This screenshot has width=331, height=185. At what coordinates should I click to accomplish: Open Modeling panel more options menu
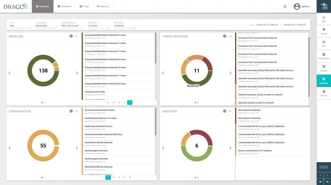(x=77, y=36)
